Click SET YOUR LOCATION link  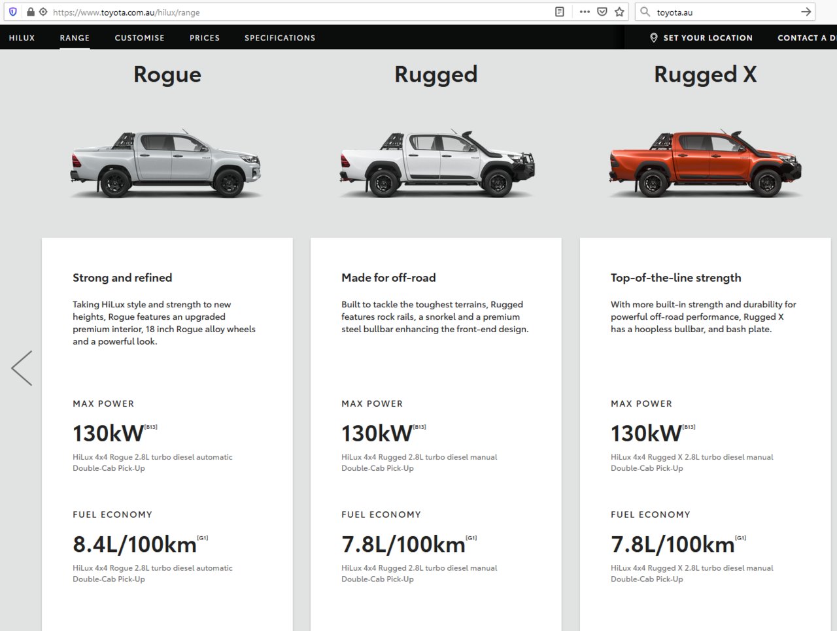click(x=708, y=38)
